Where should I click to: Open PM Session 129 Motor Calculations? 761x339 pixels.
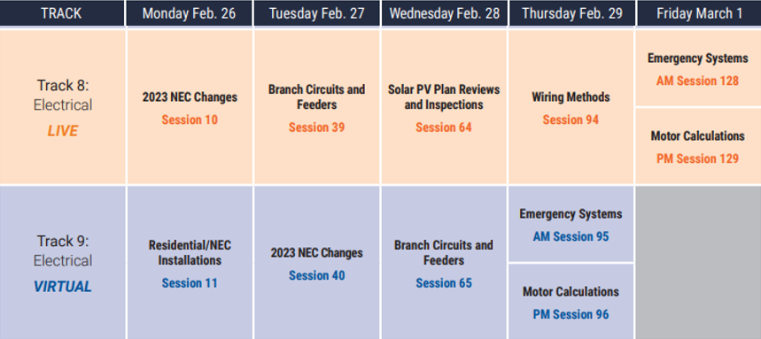click(x=697, y=158)
